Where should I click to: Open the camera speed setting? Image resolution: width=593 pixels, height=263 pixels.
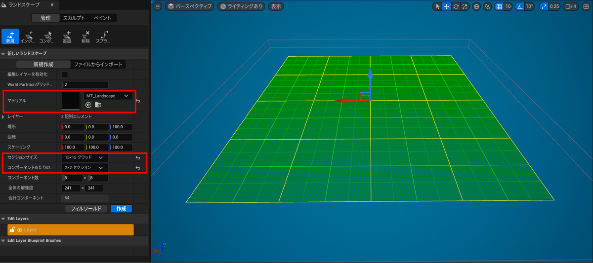tap(571, 7)
